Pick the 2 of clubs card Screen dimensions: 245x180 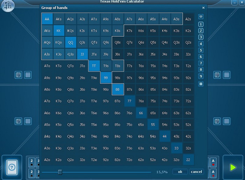[x=31, y=173]
